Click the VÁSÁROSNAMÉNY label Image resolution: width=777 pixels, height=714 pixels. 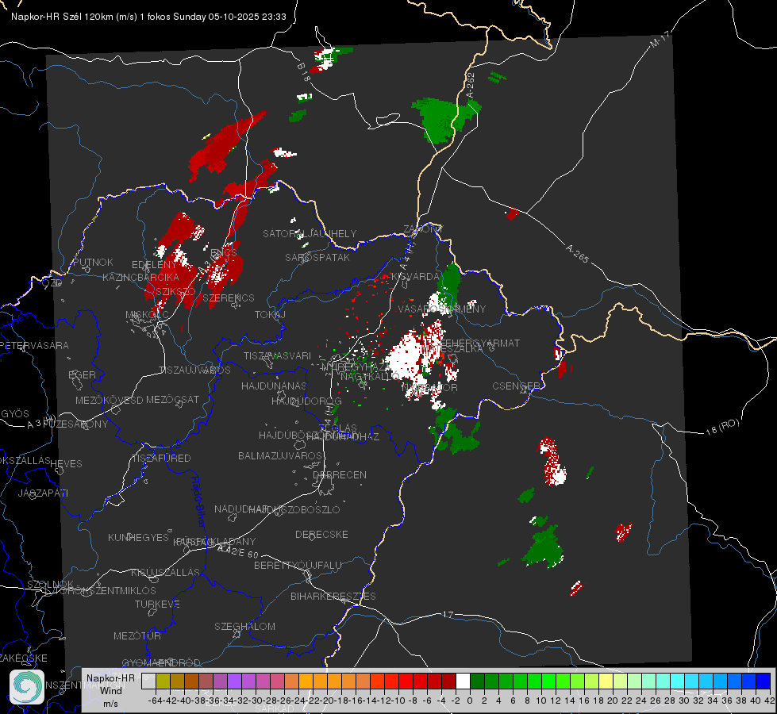[442, 309]
